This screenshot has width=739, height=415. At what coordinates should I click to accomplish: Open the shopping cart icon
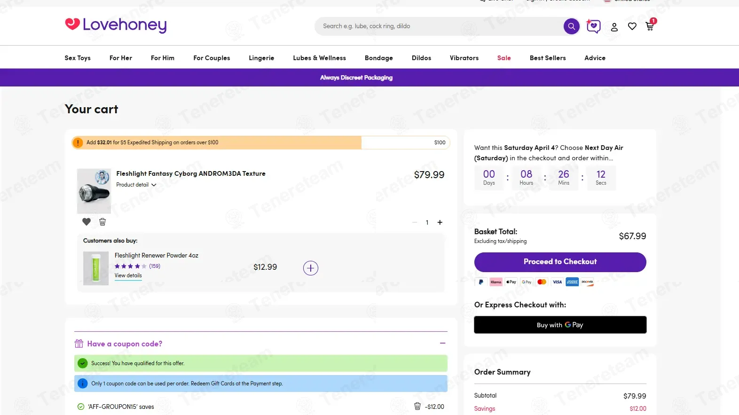[x=650, y=25]
